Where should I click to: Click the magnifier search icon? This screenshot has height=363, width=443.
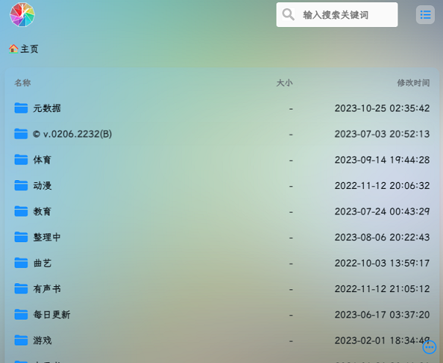click(288, 15)
